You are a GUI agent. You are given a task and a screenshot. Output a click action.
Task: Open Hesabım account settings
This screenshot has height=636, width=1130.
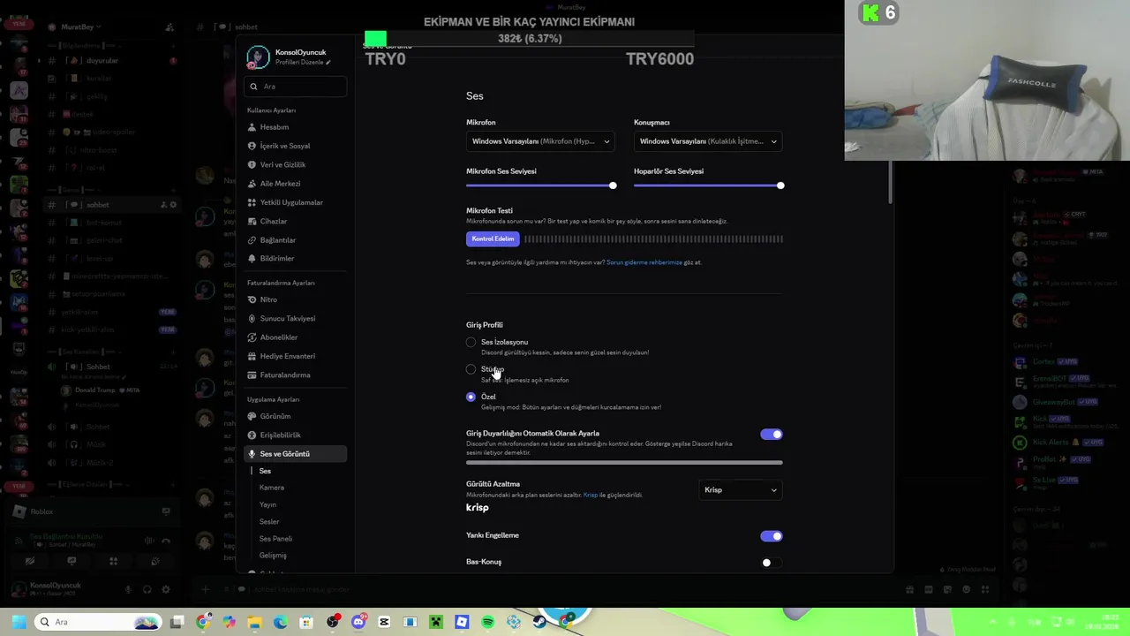point(295,127)
